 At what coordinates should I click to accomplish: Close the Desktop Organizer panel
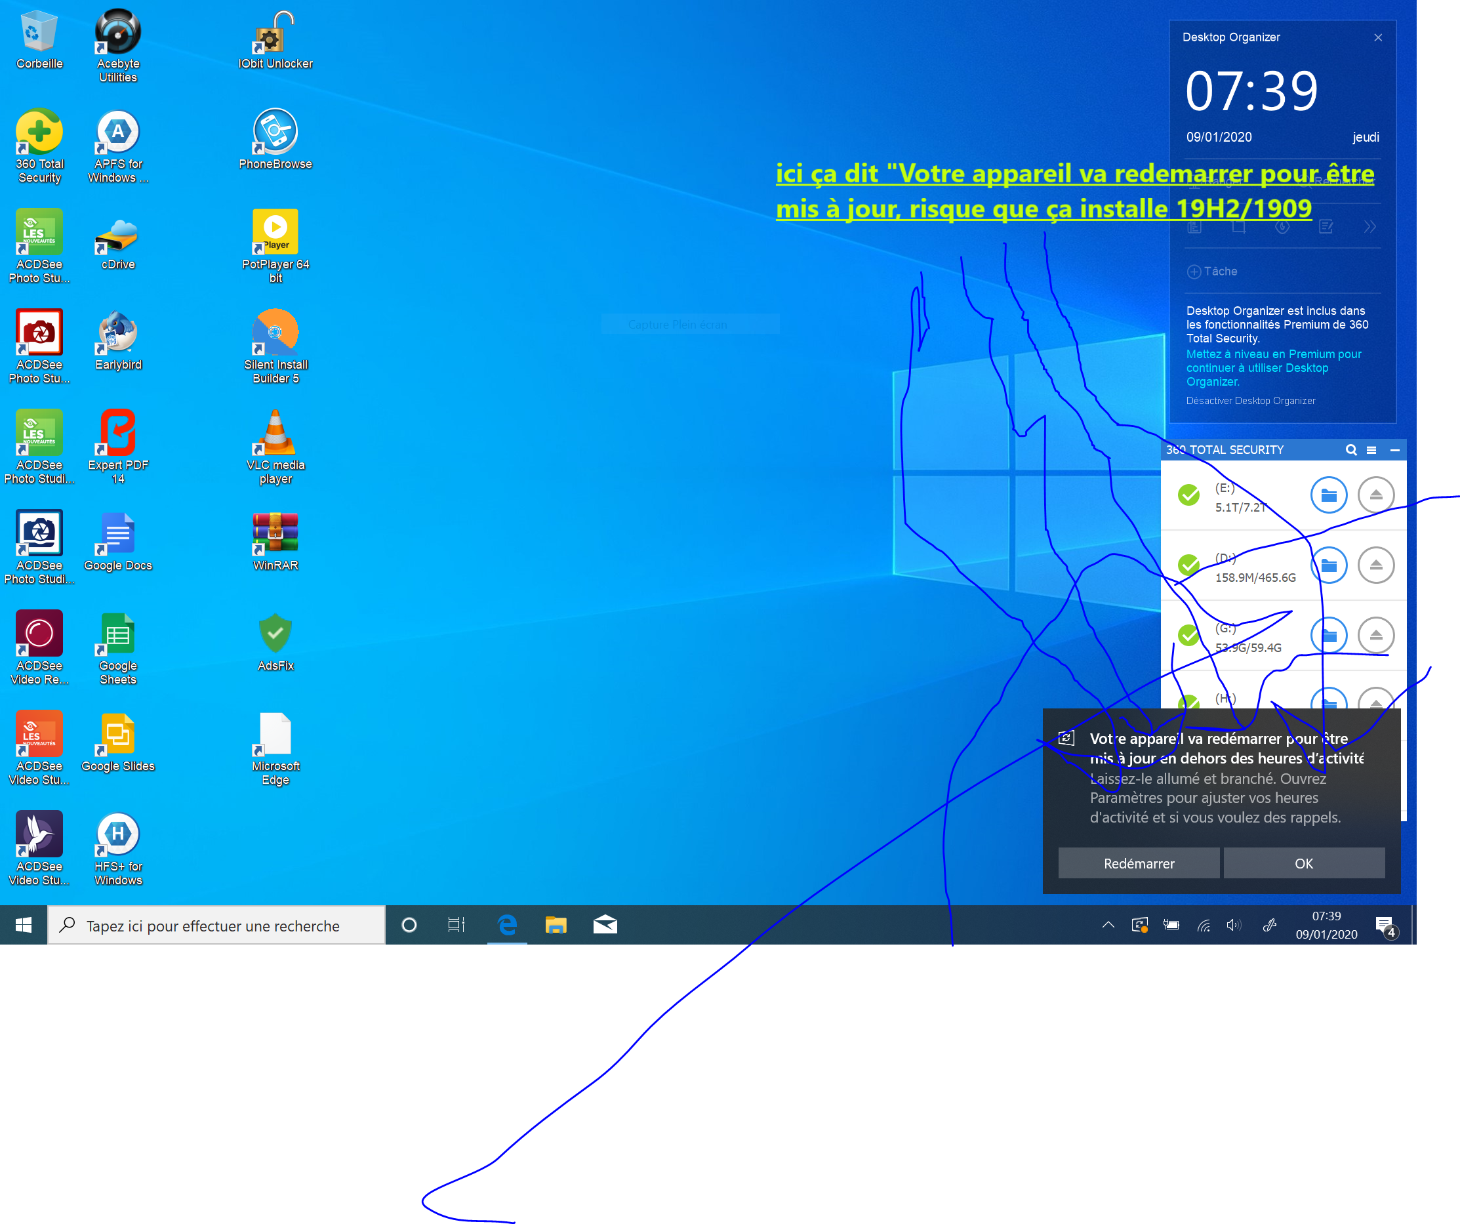pos(1378,37)
